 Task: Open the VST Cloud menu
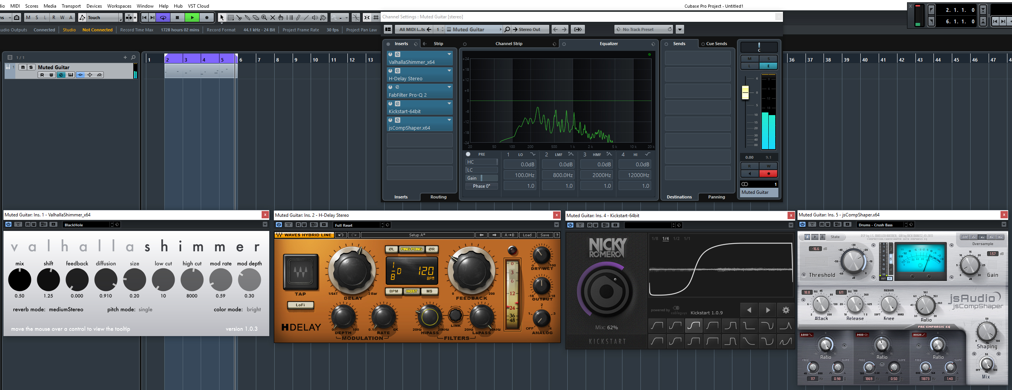click(198, 6)
